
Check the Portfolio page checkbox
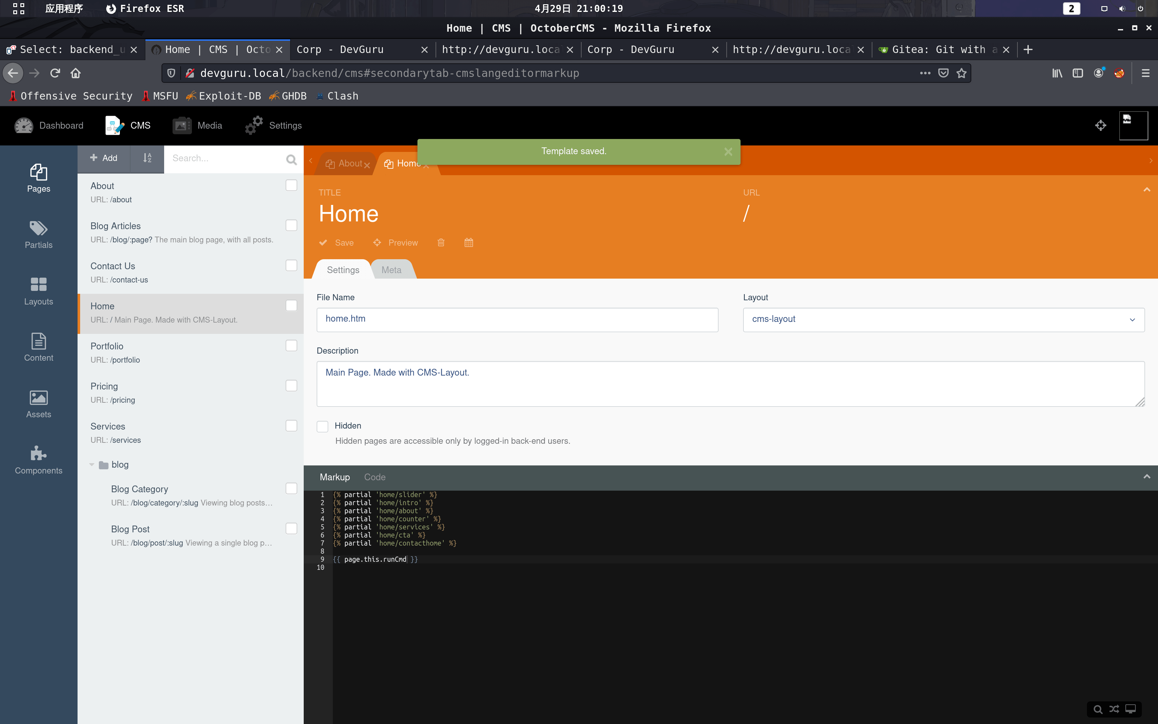pyautogui.click(x=291, y=346)
